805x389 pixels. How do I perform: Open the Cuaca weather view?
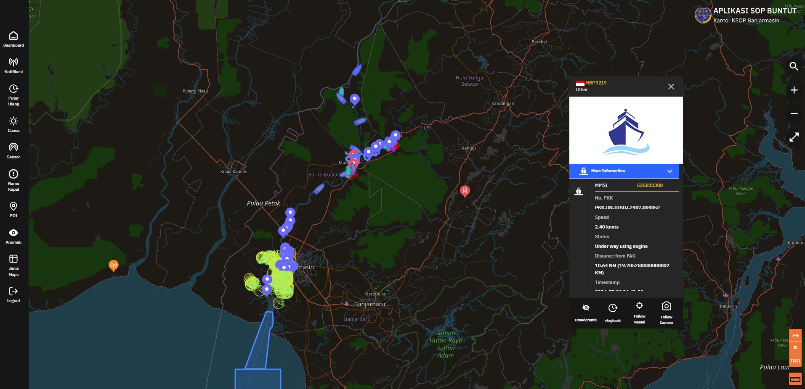(x=13, y=124)
